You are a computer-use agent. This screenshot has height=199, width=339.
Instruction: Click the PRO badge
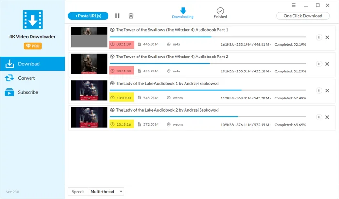pyautogui.click(x=32, y=46)
